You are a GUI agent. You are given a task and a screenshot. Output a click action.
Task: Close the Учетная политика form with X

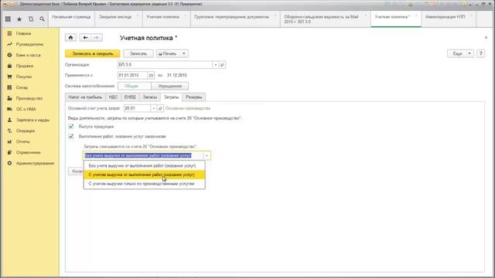tap(486, 38)
